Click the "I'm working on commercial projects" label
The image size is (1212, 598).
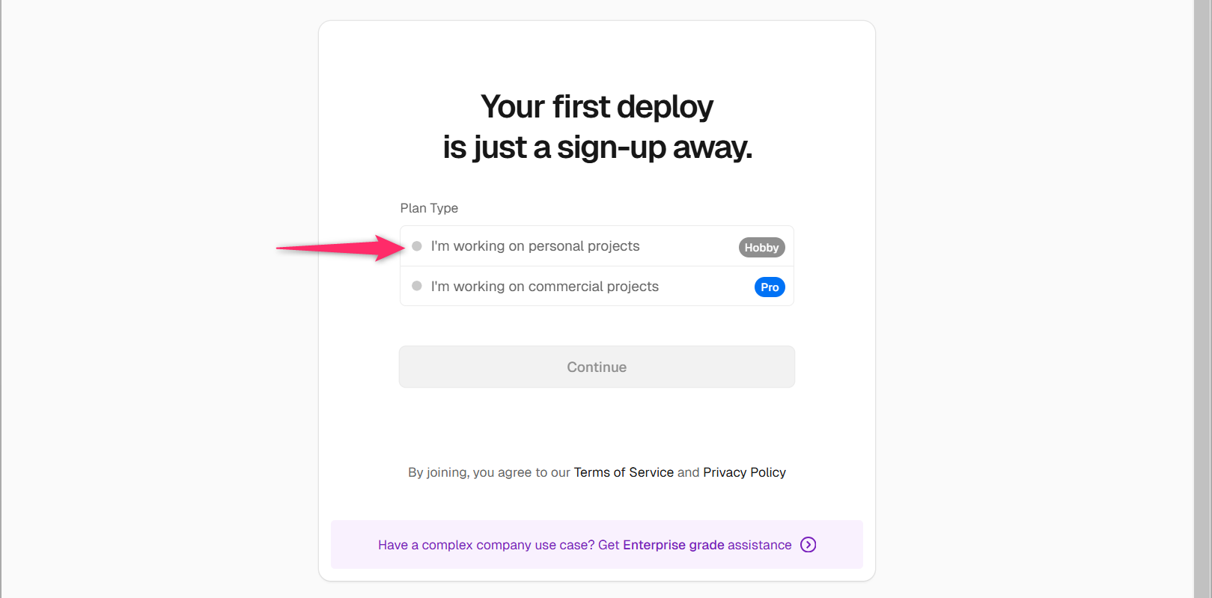(545, 287)
